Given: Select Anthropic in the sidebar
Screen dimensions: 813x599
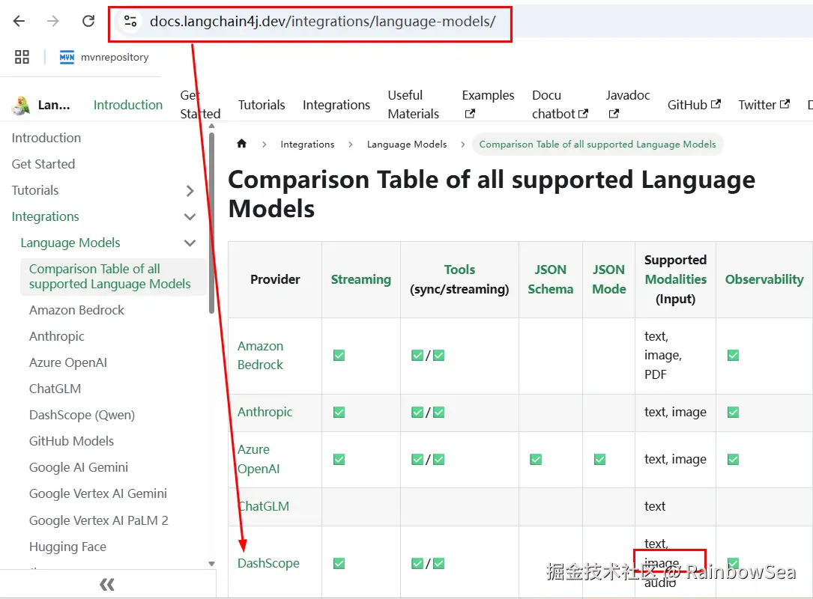Looking at the screenshot, I should coord(56,337).
